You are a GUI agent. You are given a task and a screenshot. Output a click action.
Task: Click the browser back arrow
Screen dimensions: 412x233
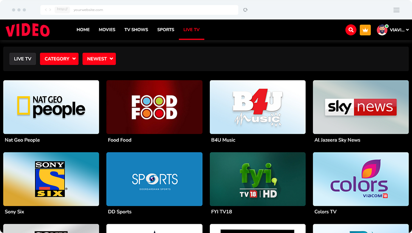(x=46, y=10)
